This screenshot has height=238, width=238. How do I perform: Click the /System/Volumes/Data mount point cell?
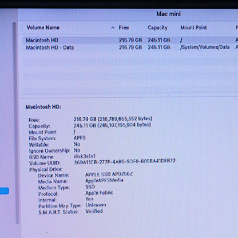click(x=205, y=47)
